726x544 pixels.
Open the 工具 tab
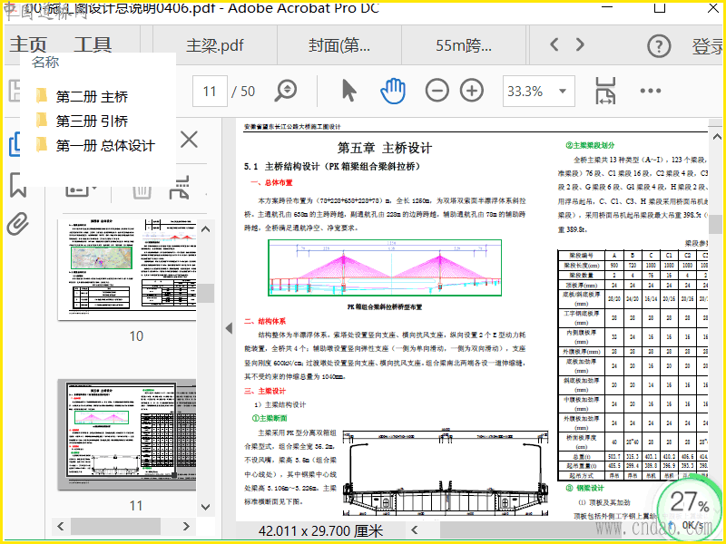click(x=93, y=45)
